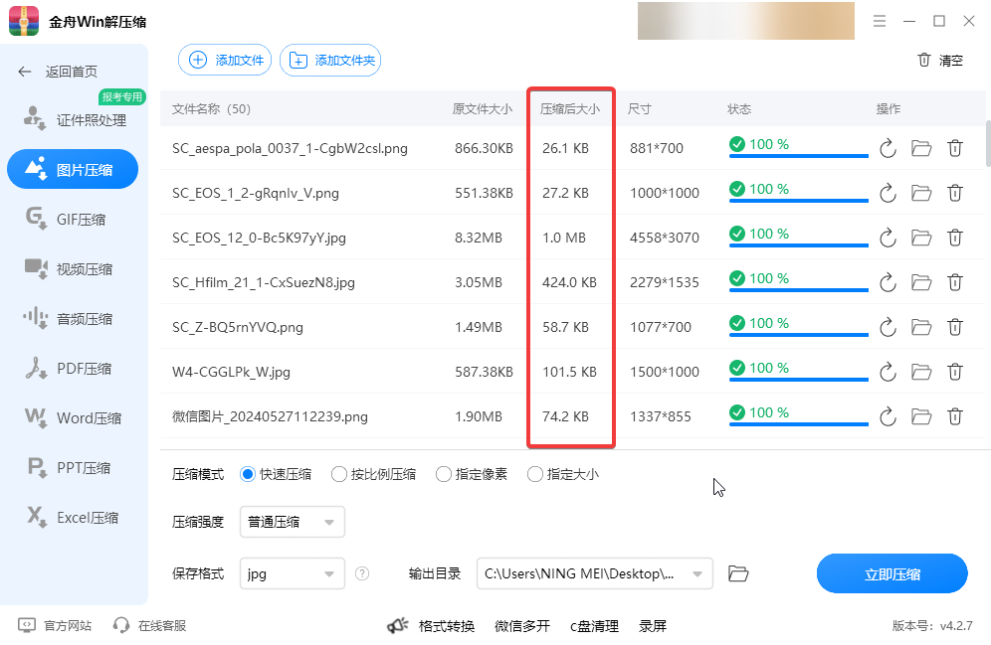
Task: Click the progress bar of SC_Z-BQ5rnYVQ.png
Action: click(x=799, y=335)
